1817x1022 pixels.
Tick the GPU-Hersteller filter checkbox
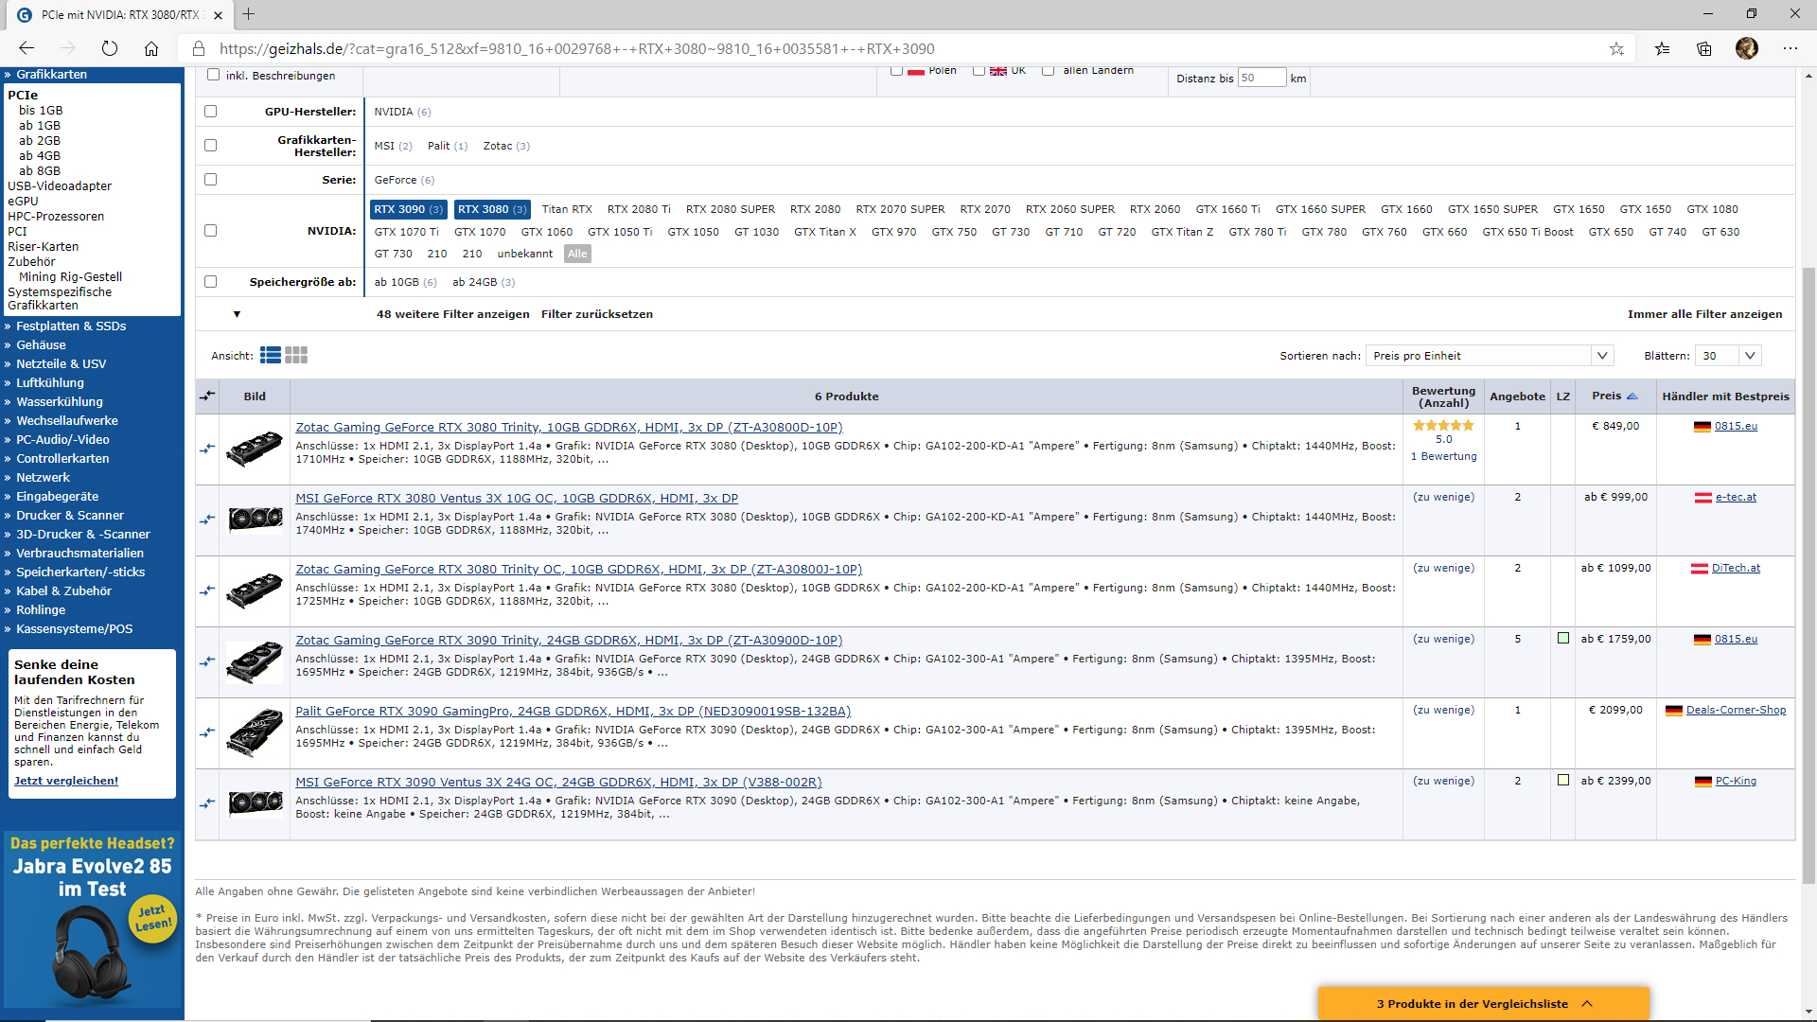coord(210,111)
